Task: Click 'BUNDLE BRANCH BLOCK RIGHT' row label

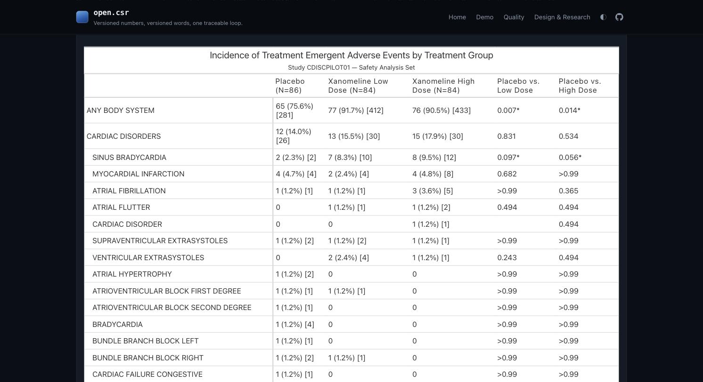Action: [x=148, y=358]
